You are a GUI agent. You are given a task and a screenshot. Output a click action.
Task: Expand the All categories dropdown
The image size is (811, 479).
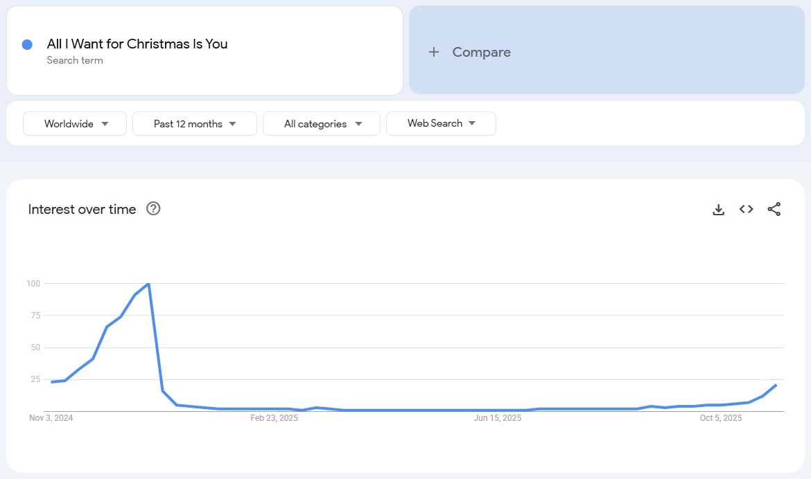pos(322,124)
